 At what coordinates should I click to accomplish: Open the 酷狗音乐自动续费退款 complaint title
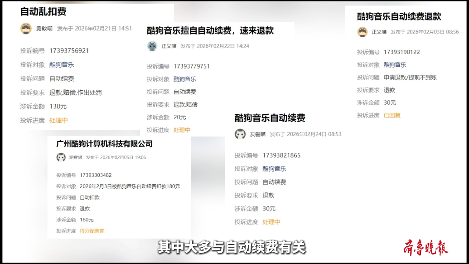coord(399,17)
